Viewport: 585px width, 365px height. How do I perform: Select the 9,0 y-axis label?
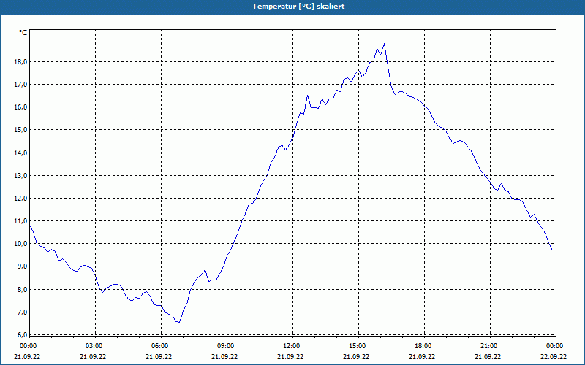pyautogui.click(x=22, y=266)
